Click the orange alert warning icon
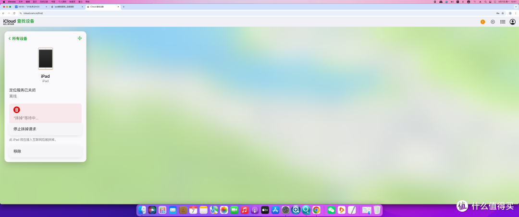The image size is (519, 217). 482,22
